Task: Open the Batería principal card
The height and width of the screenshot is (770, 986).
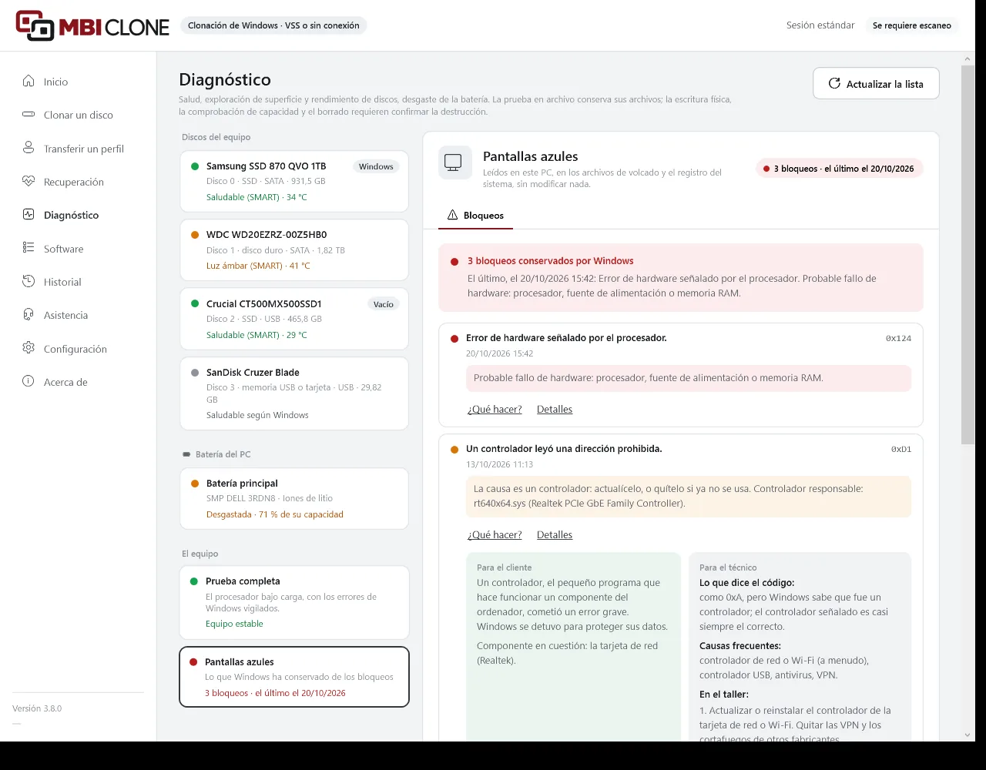Action: pyautogui.click(x=294, y=499)
